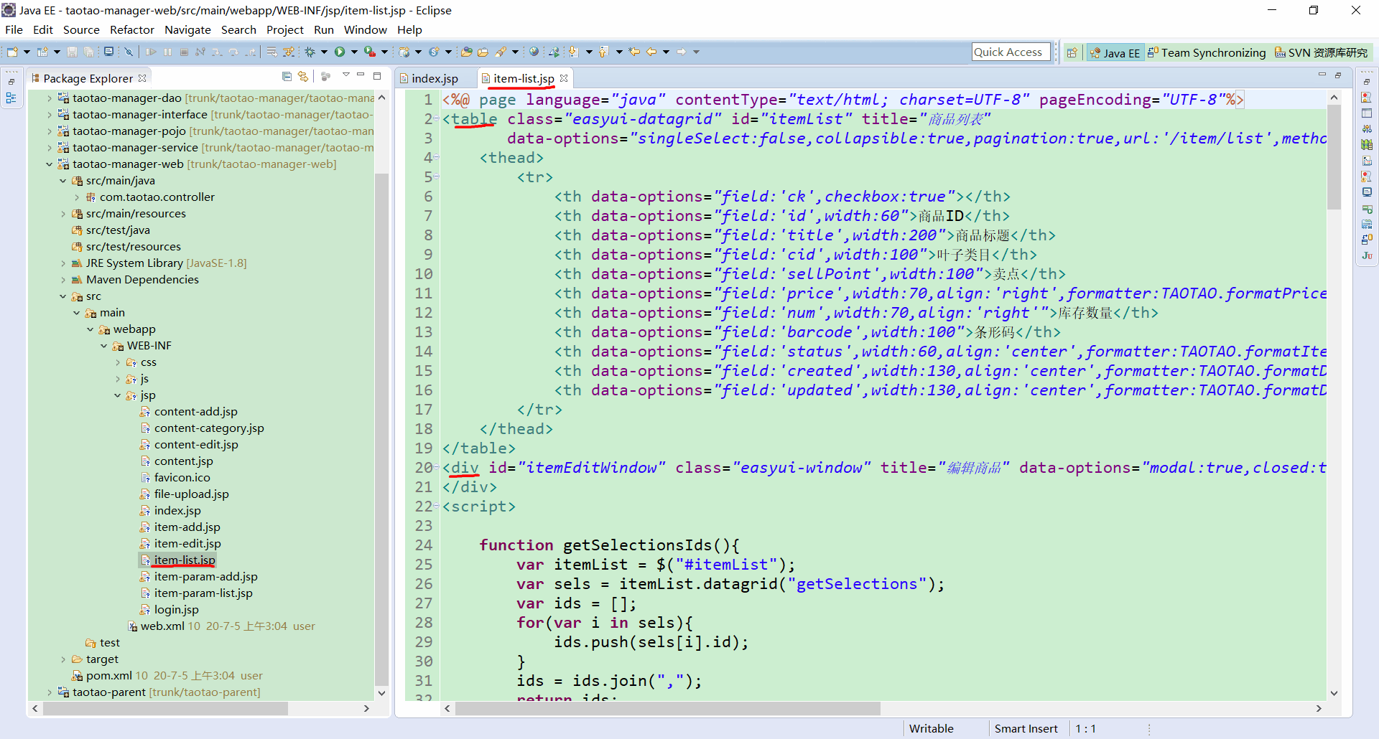This screenshot has height=739, width=1379.
Task: Expand the Maven Dependencies node
Action: [62, 280]
